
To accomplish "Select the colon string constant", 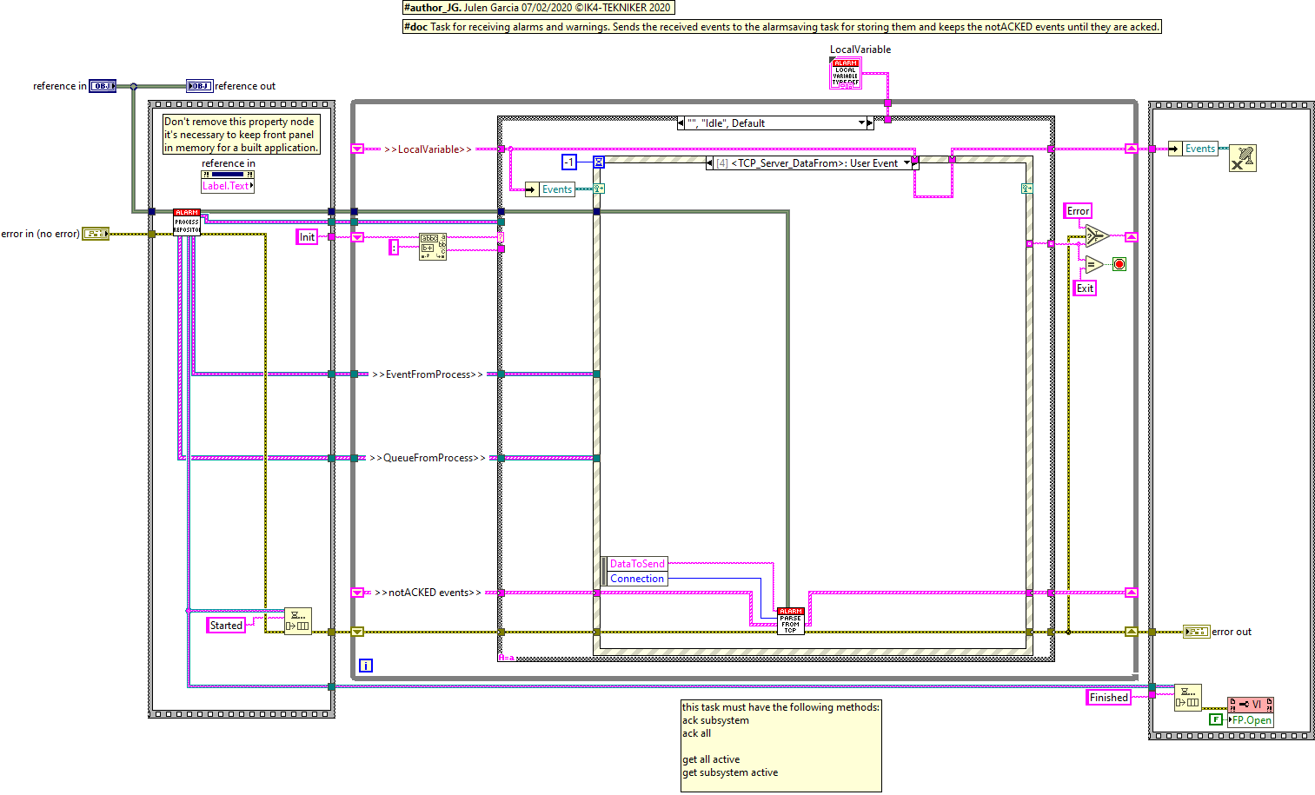I will click(x=394, y=247).
